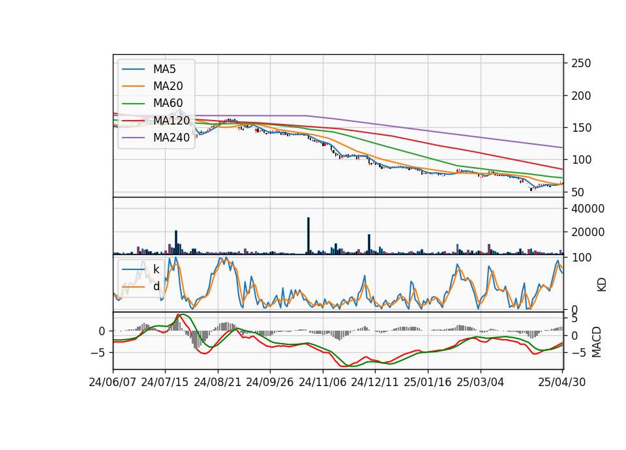Click the MACD axis title

(x=597, y=342)
